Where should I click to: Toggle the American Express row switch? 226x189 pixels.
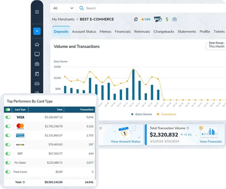tap(8, 135)
